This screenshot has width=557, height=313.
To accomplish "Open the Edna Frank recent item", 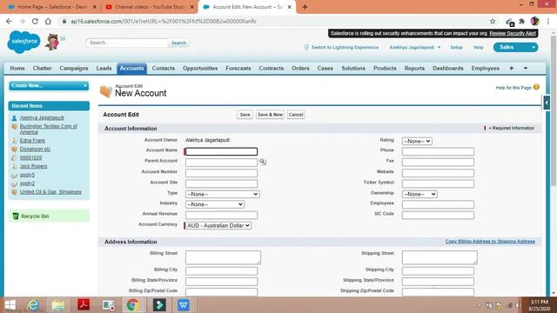I will (32, 141).
